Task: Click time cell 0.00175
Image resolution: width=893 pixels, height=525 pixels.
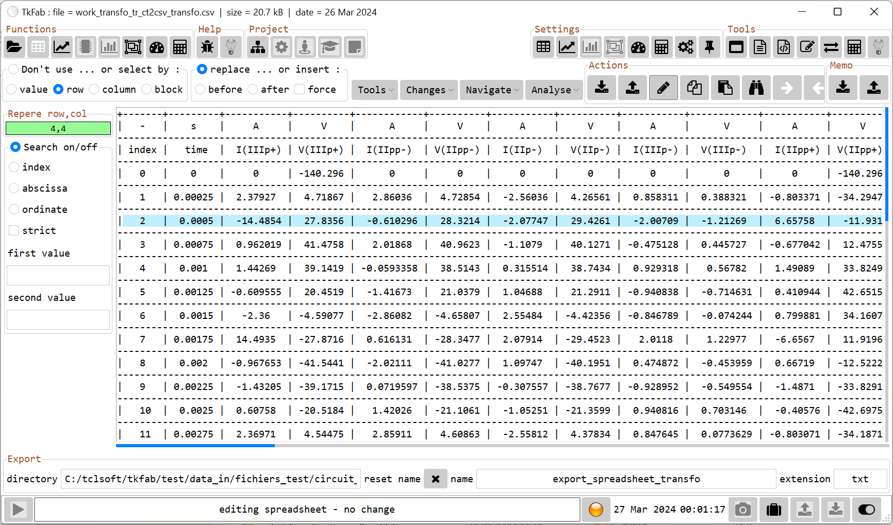Action: point(193,340)
